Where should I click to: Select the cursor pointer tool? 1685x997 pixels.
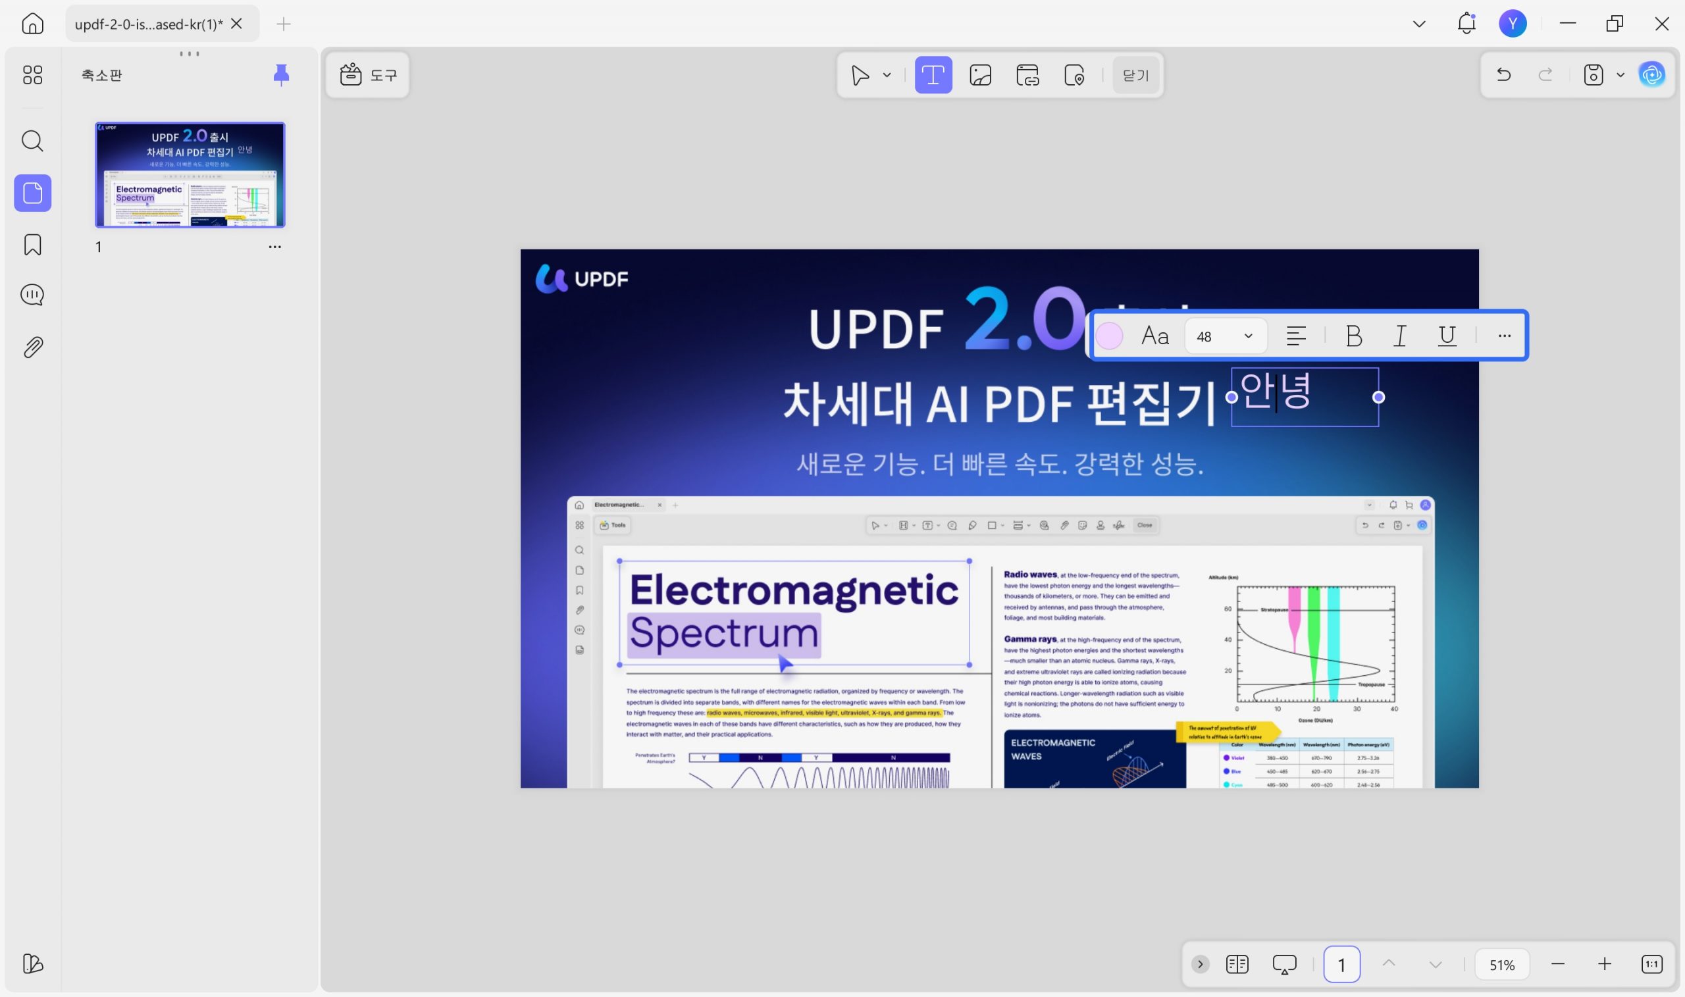click(860, 75)
